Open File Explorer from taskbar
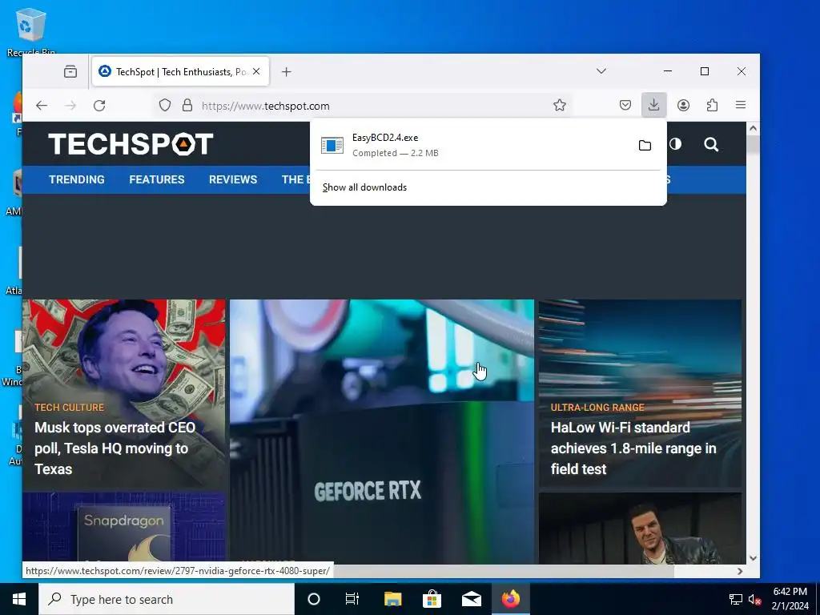The width and height of the screenshot is (820, 615). pos(392,599)
